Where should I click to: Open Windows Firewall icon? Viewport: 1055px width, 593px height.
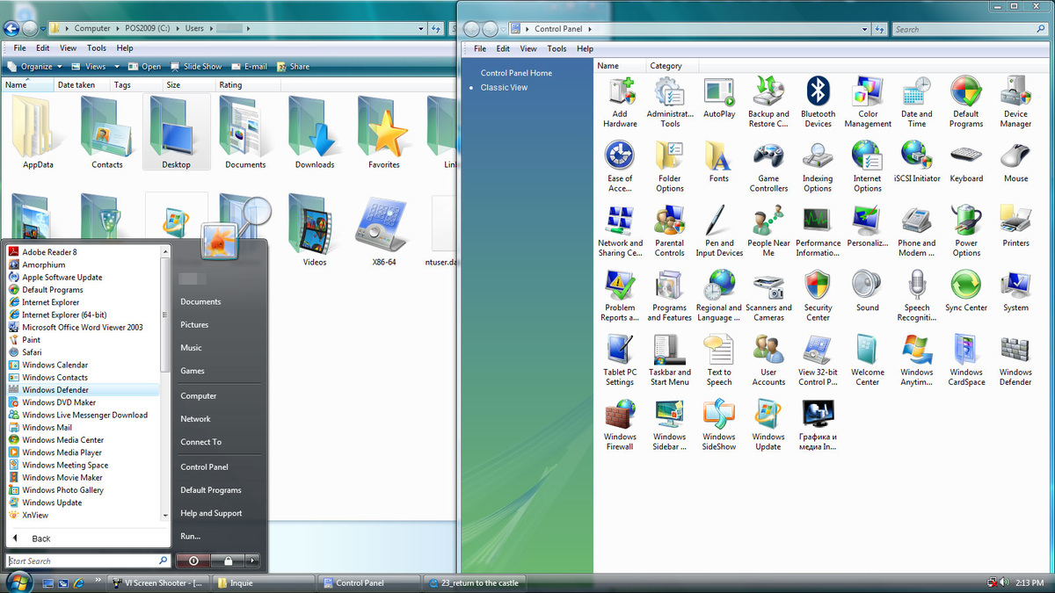click(620, 425)
